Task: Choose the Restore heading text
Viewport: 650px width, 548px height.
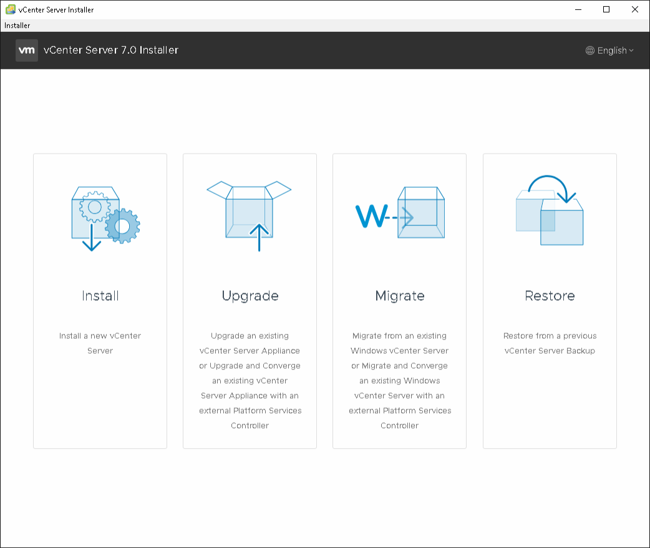Action: pos(550,296)
